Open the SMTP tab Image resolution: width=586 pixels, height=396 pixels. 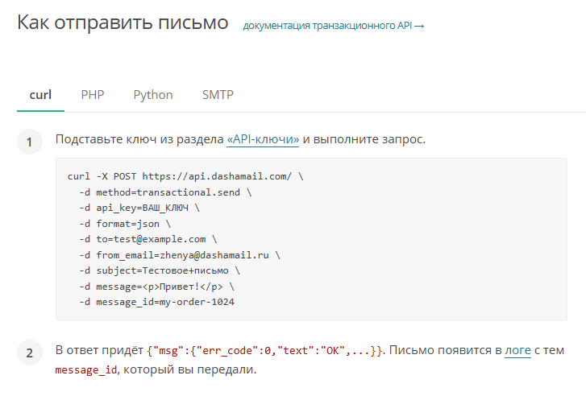point(218,95)
